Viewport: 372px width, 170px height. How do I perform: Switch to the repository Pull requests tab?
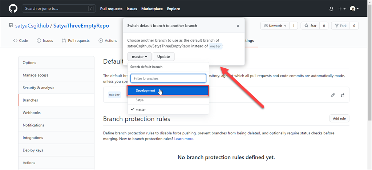click(76, 41)
